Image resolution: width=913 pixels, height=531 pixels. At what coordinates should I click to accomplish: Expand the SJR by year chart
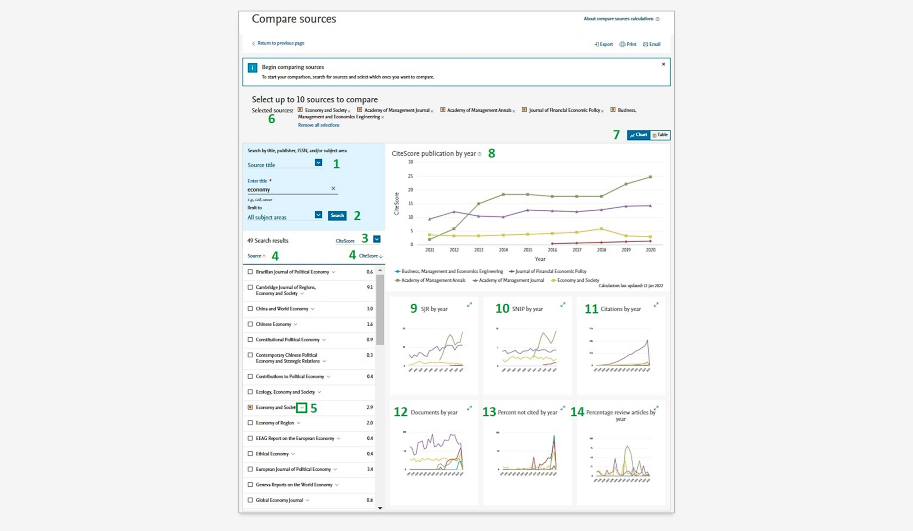pos(469,305)
